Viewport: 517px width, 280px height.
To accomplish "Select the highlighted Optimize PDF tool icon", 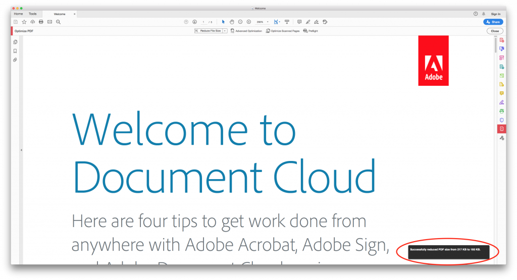I will coord(501,129).
